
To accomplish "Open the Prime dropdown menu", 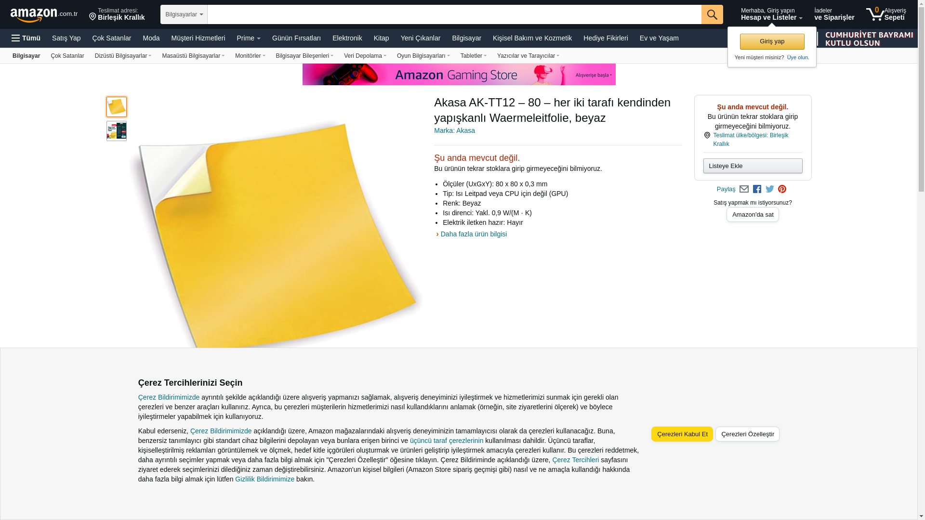I will click(249, 38).
